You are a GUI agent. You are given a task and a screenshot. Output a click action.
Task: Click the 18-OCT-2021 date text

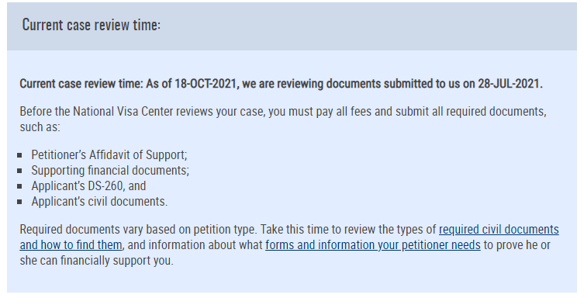206,84
